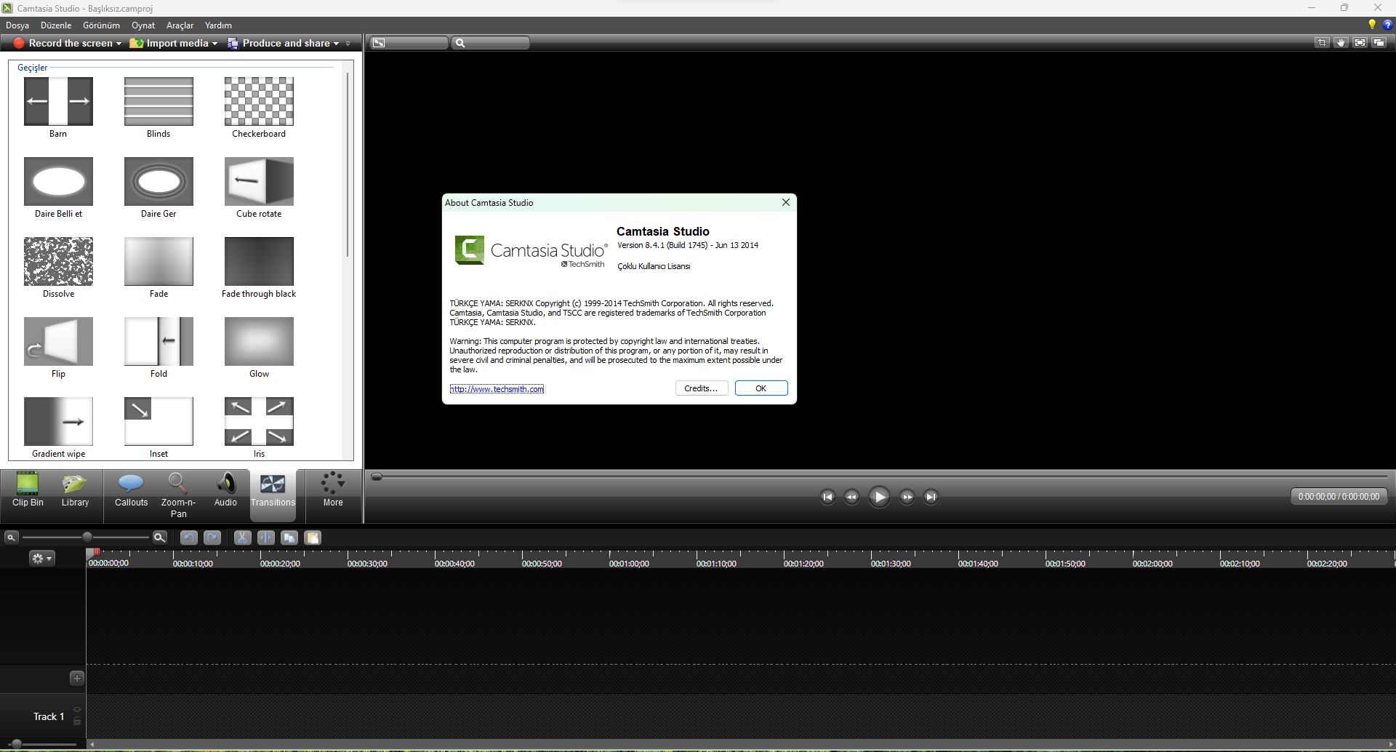
Task: Click the help question mark icon
Action: coord(1387,25)
